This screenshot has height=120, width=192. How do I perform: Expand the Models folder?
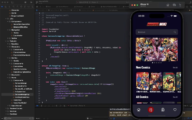(10, 61)
